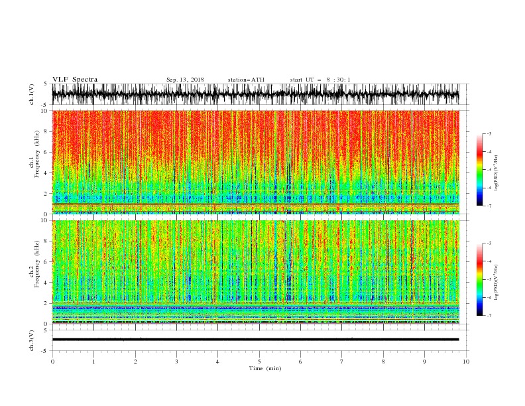Screen dimensions: 525x406
Task: Click time axis tick label "7"
Action: click(x=342, y=362)
